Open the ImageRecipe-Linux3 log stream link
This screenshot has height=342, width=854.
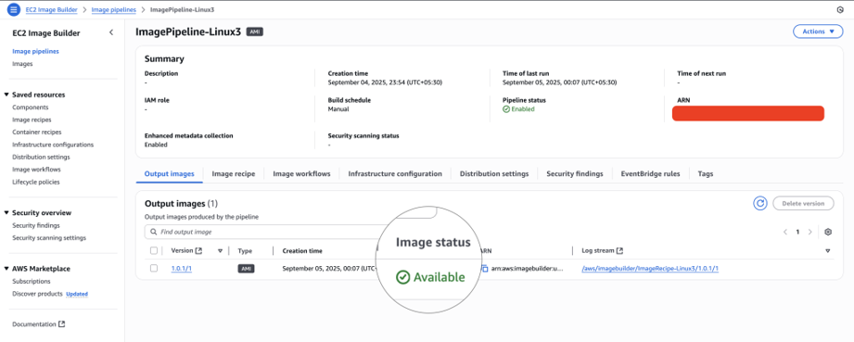[x=650, y=269]
